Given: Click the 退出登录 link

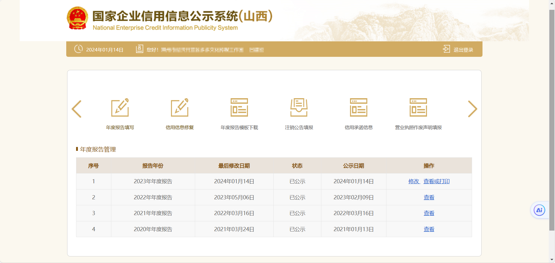Looking at the screenshot, I should point(463,50).
